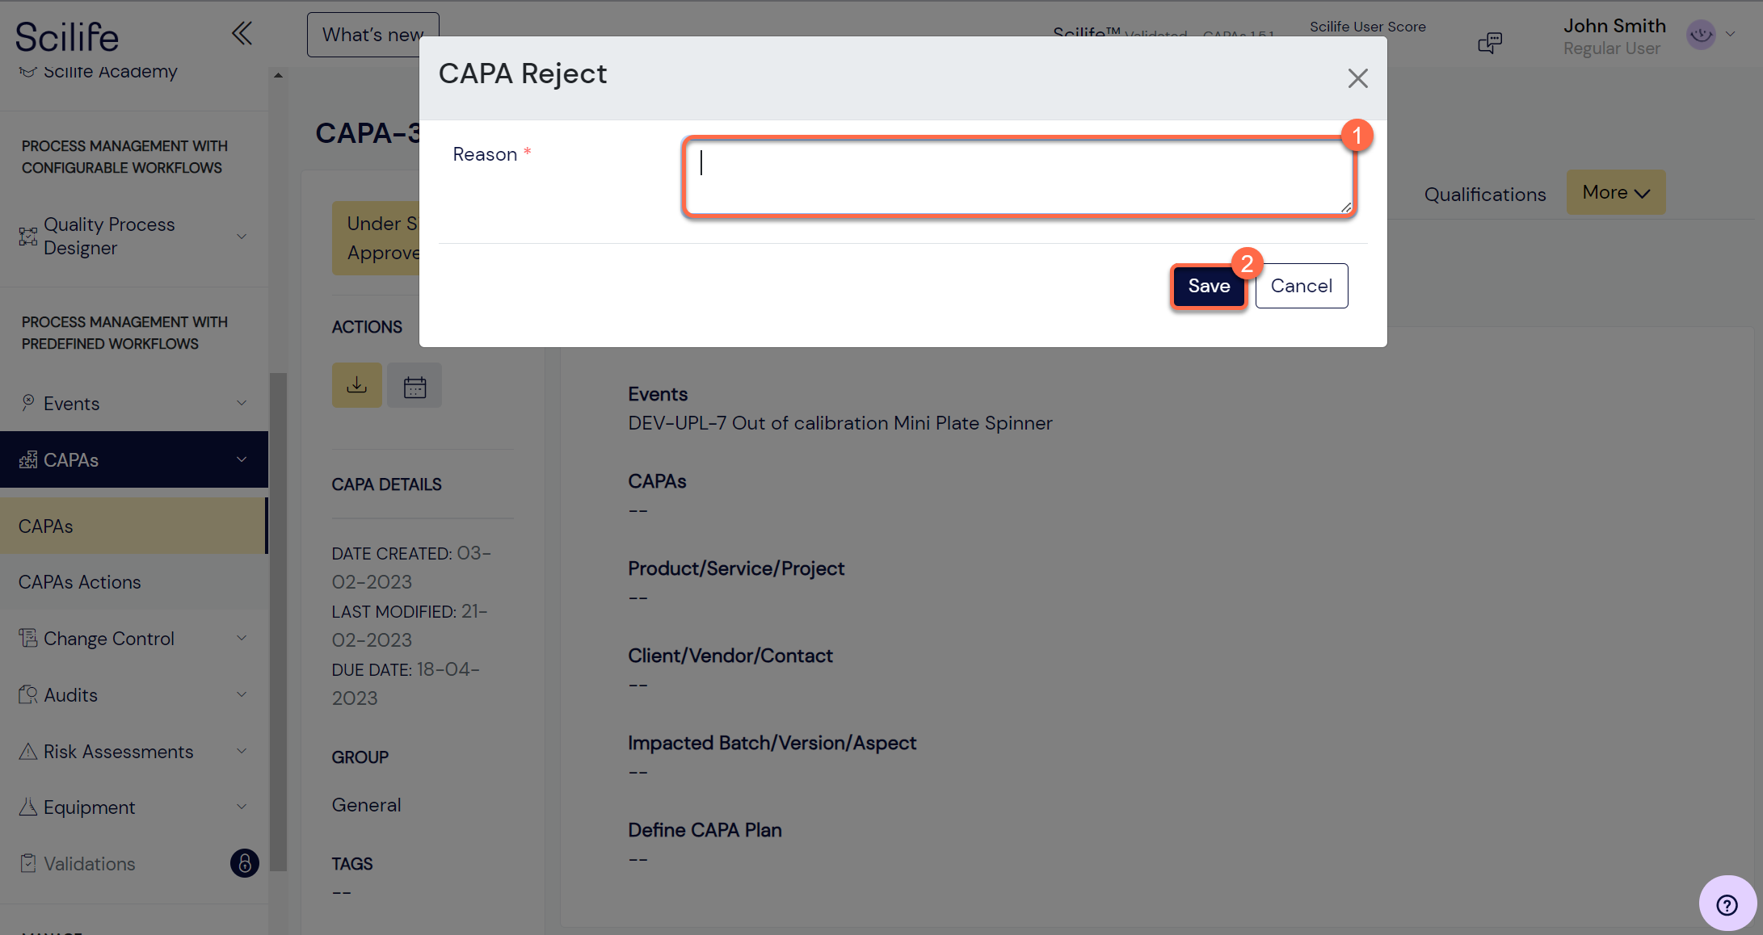The image size is (1763, 935).
Task: Click the John Smith user name
Action: [1614, 26]
